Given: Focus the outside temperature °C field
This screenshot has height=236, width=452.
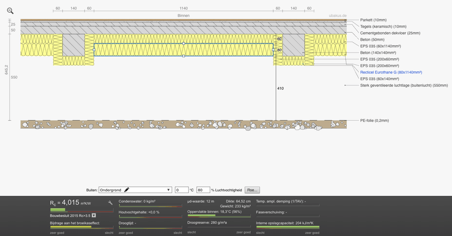Looking at the screenshot, I should [x=181, y=190].
